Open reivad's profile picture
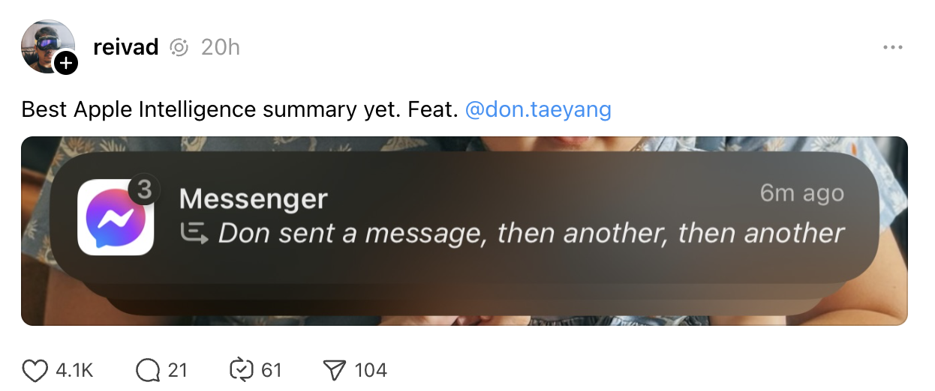 pos(47,45)
